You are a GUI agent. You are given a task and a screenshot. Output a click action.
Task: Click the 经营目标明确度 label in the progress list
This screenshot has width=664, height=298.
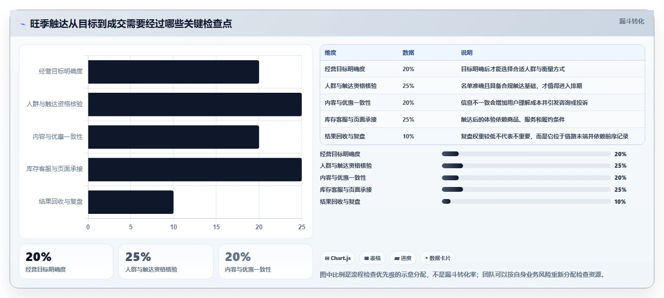pyautogui.click(x=340, y=154)
